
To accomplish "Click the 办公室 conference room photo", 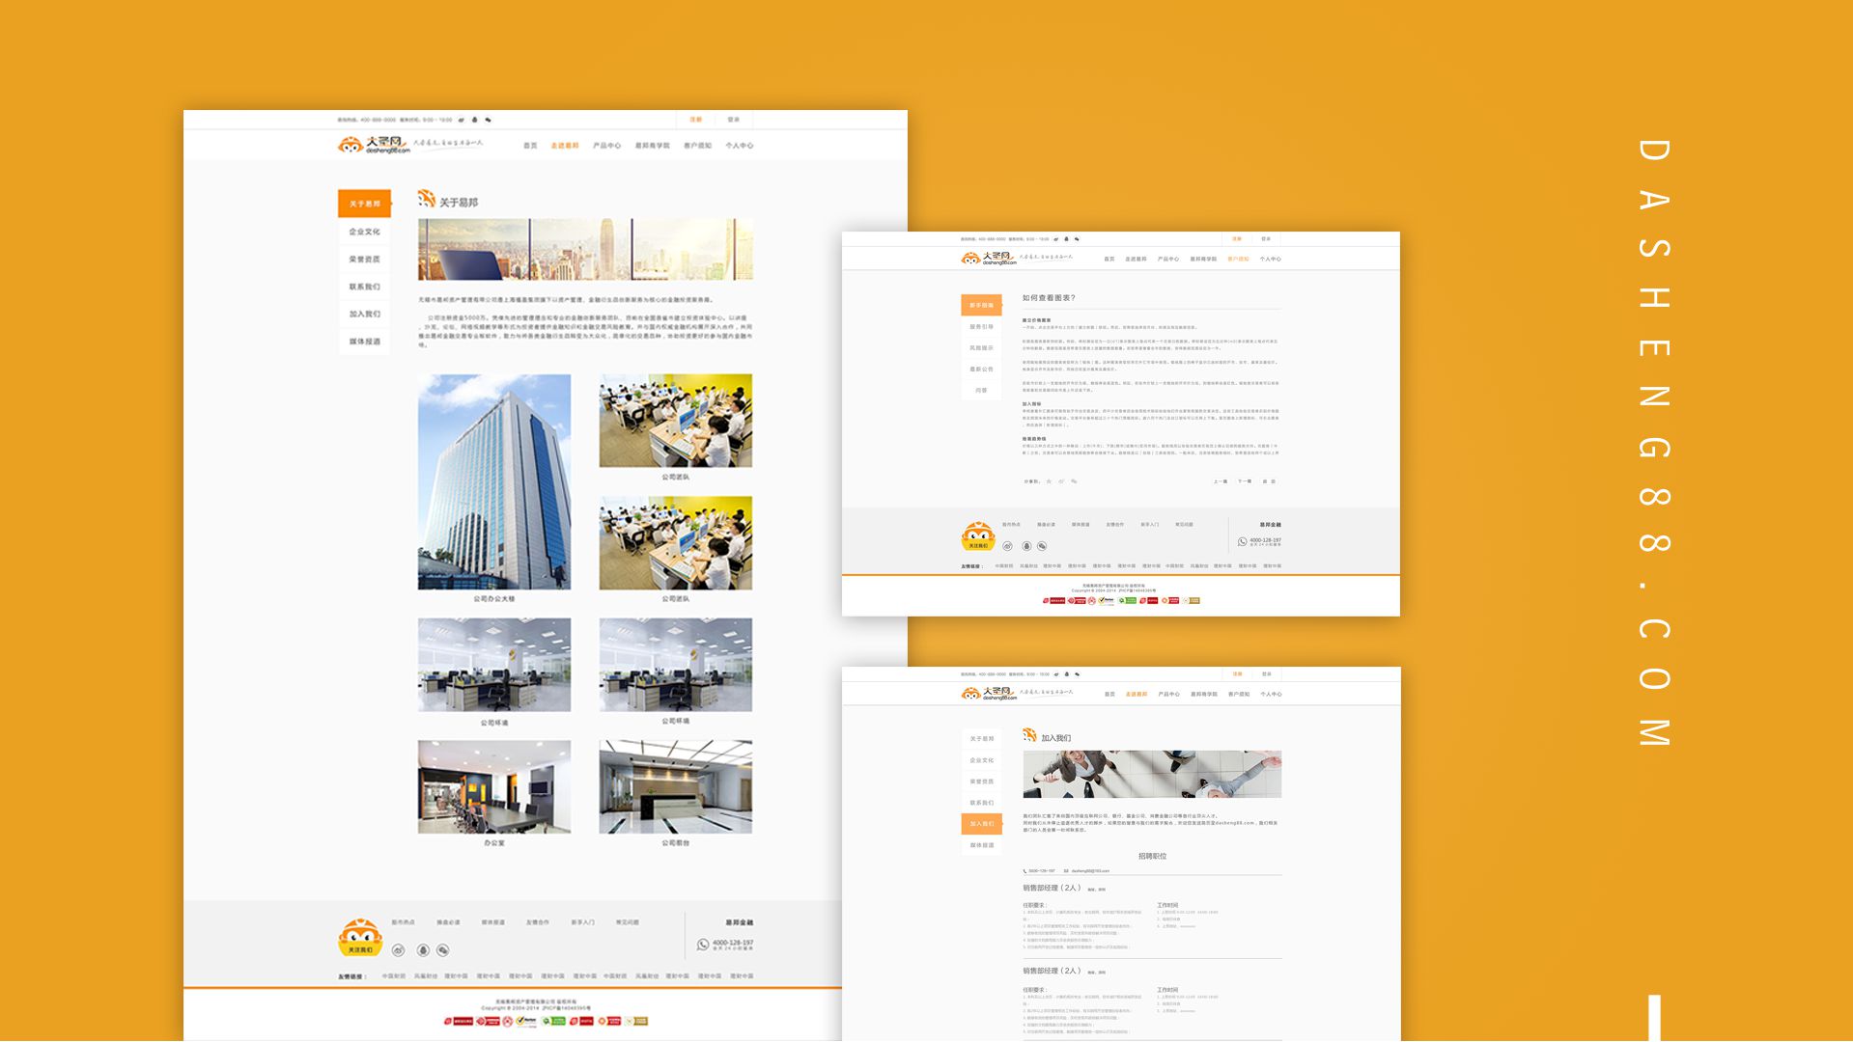I will pyautogui.click(x=493, y=786).
